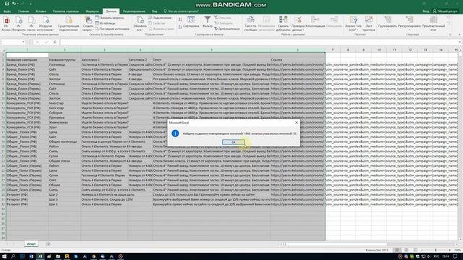Select the 'direct' sheet tab
This screenshot has height=260, width=463.
(31, 244)
